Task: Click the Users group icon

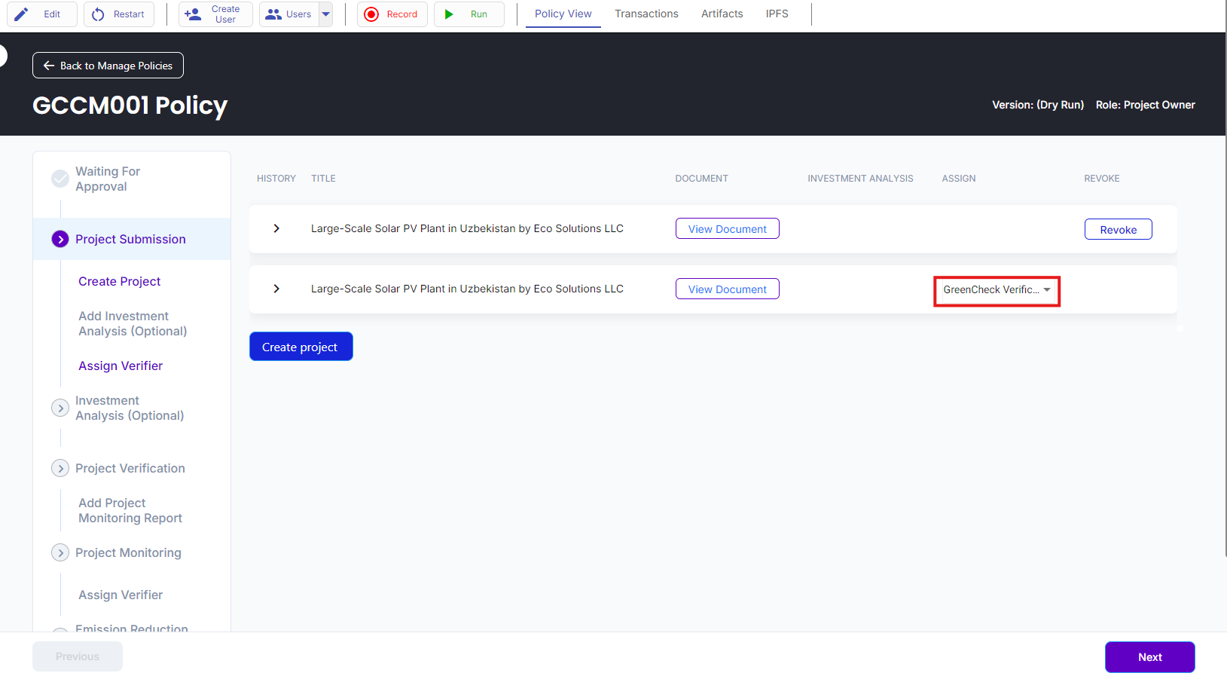Action: 273,14
